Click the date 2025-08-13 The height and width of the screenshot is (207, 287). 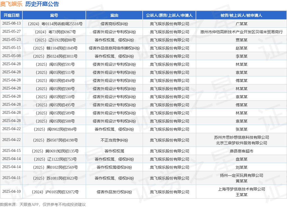[x=11, y=23]
